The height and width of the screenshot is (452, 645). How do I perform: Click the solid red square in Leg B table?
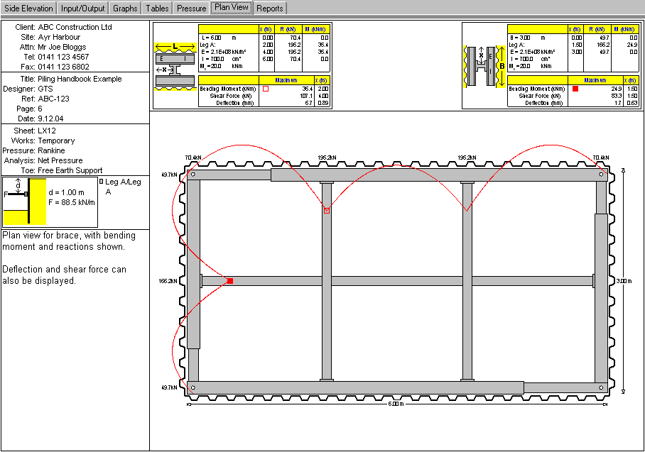pyautogui.click(x=575, y=89)
